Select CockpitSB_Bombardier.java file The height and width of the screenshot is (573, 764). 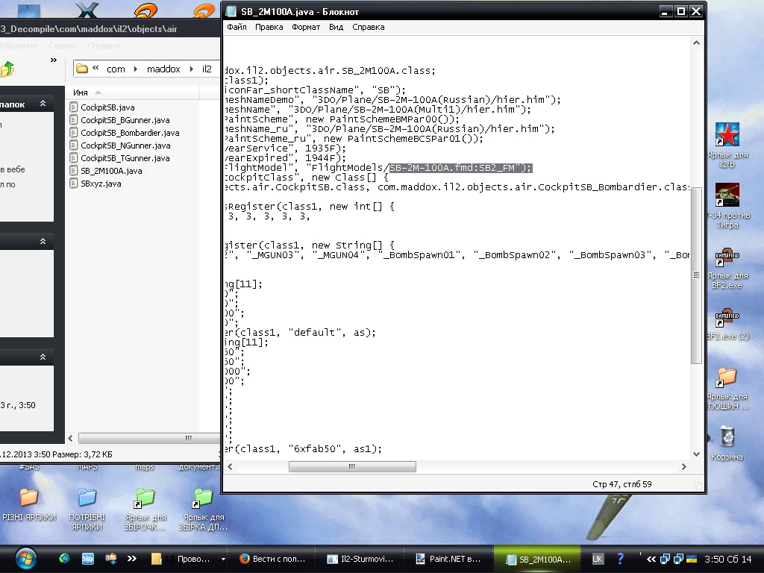(x=125, y=133)
